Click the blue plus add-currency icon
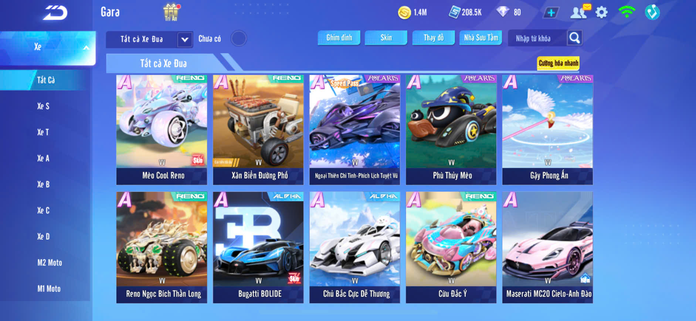This screenshot has height=321, width=696. pos(551,13)
